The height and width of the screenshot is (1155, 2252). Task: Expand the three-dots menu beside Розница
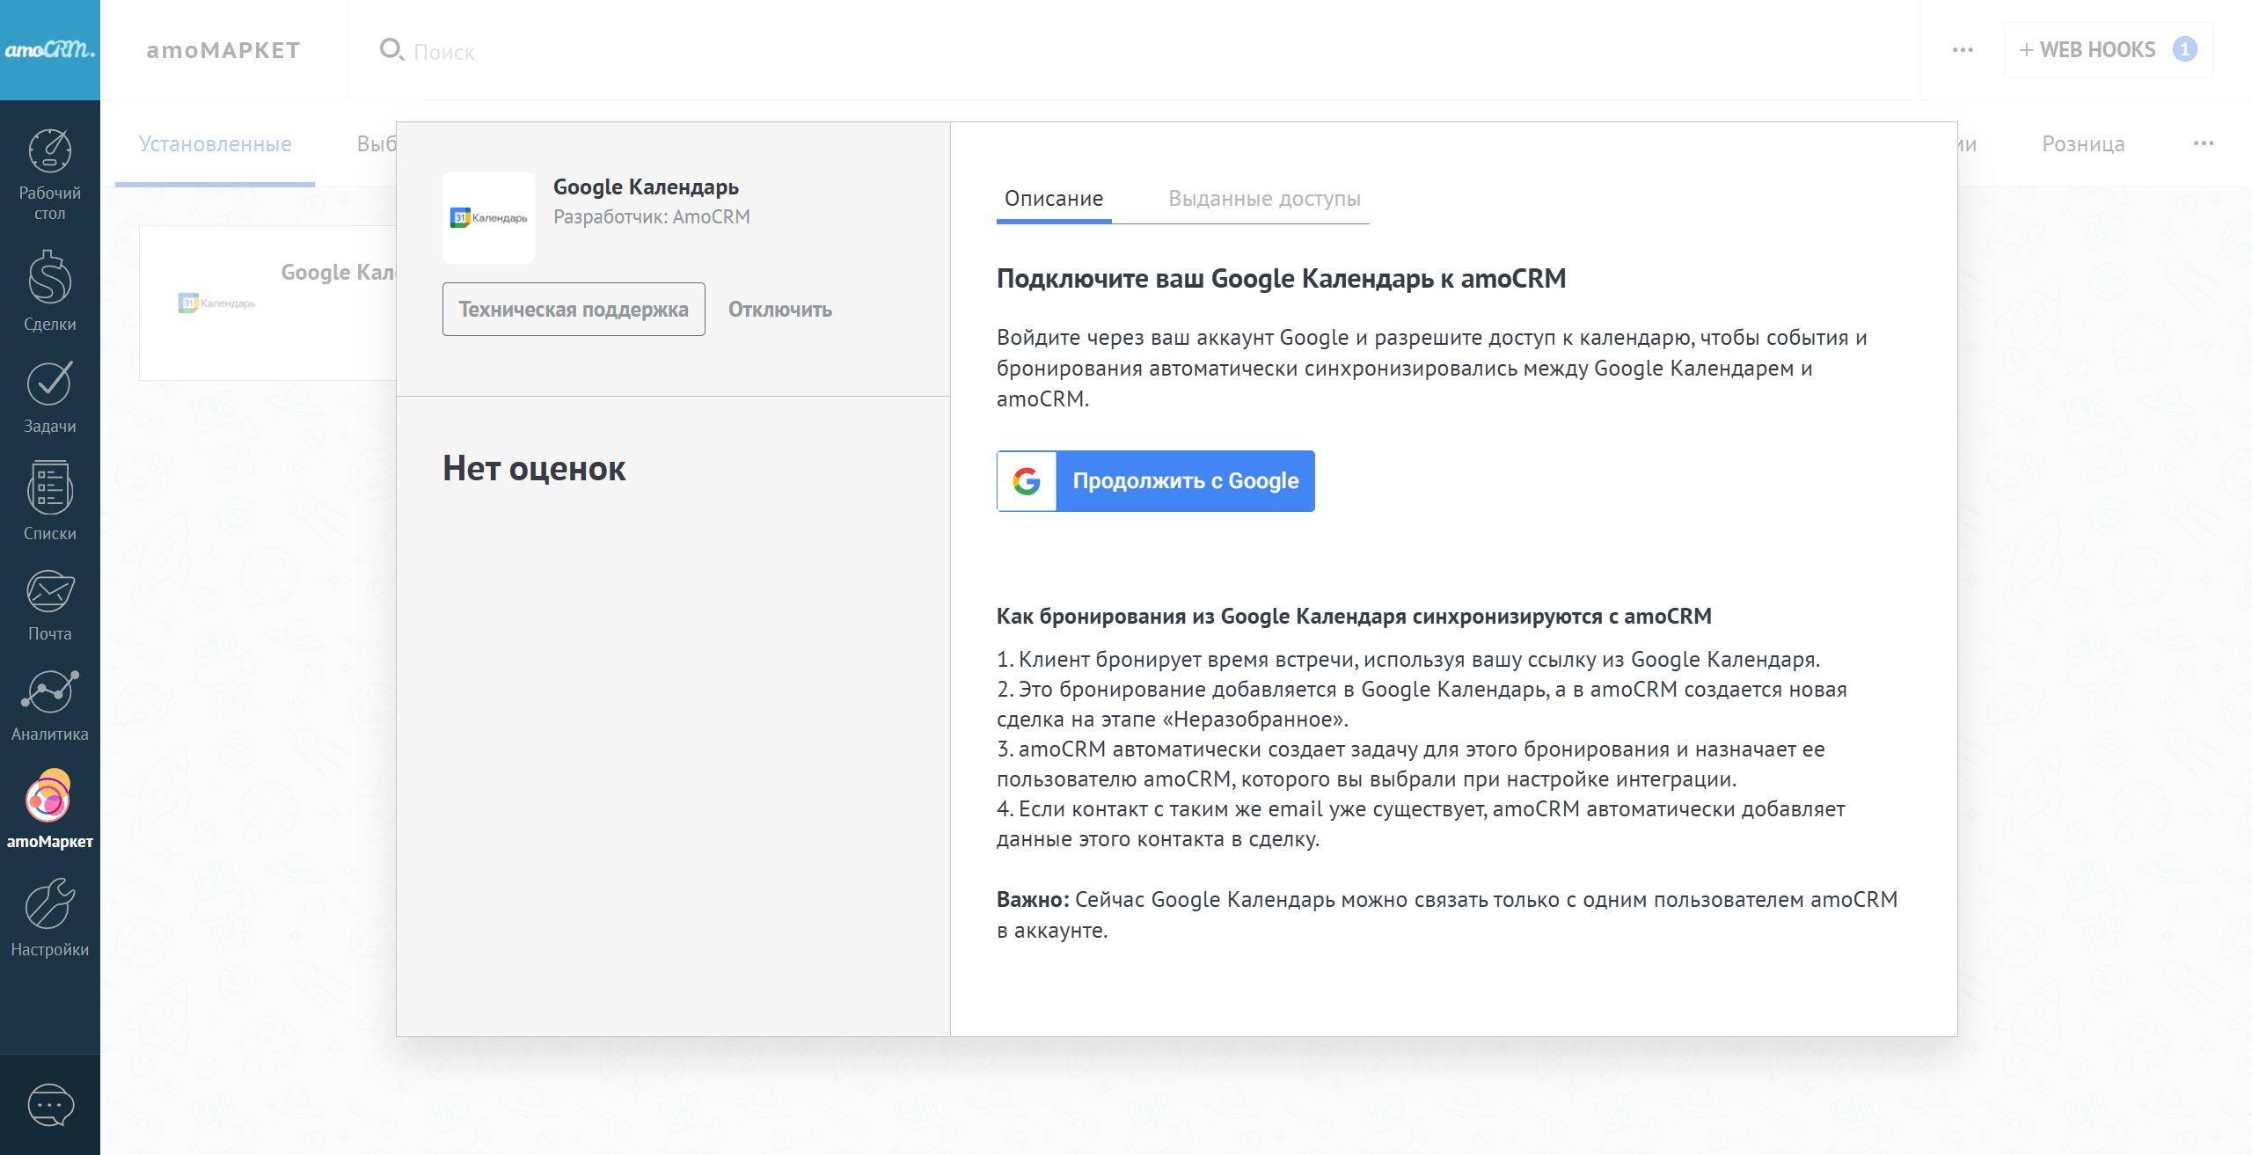click(x=2203, y=143)
